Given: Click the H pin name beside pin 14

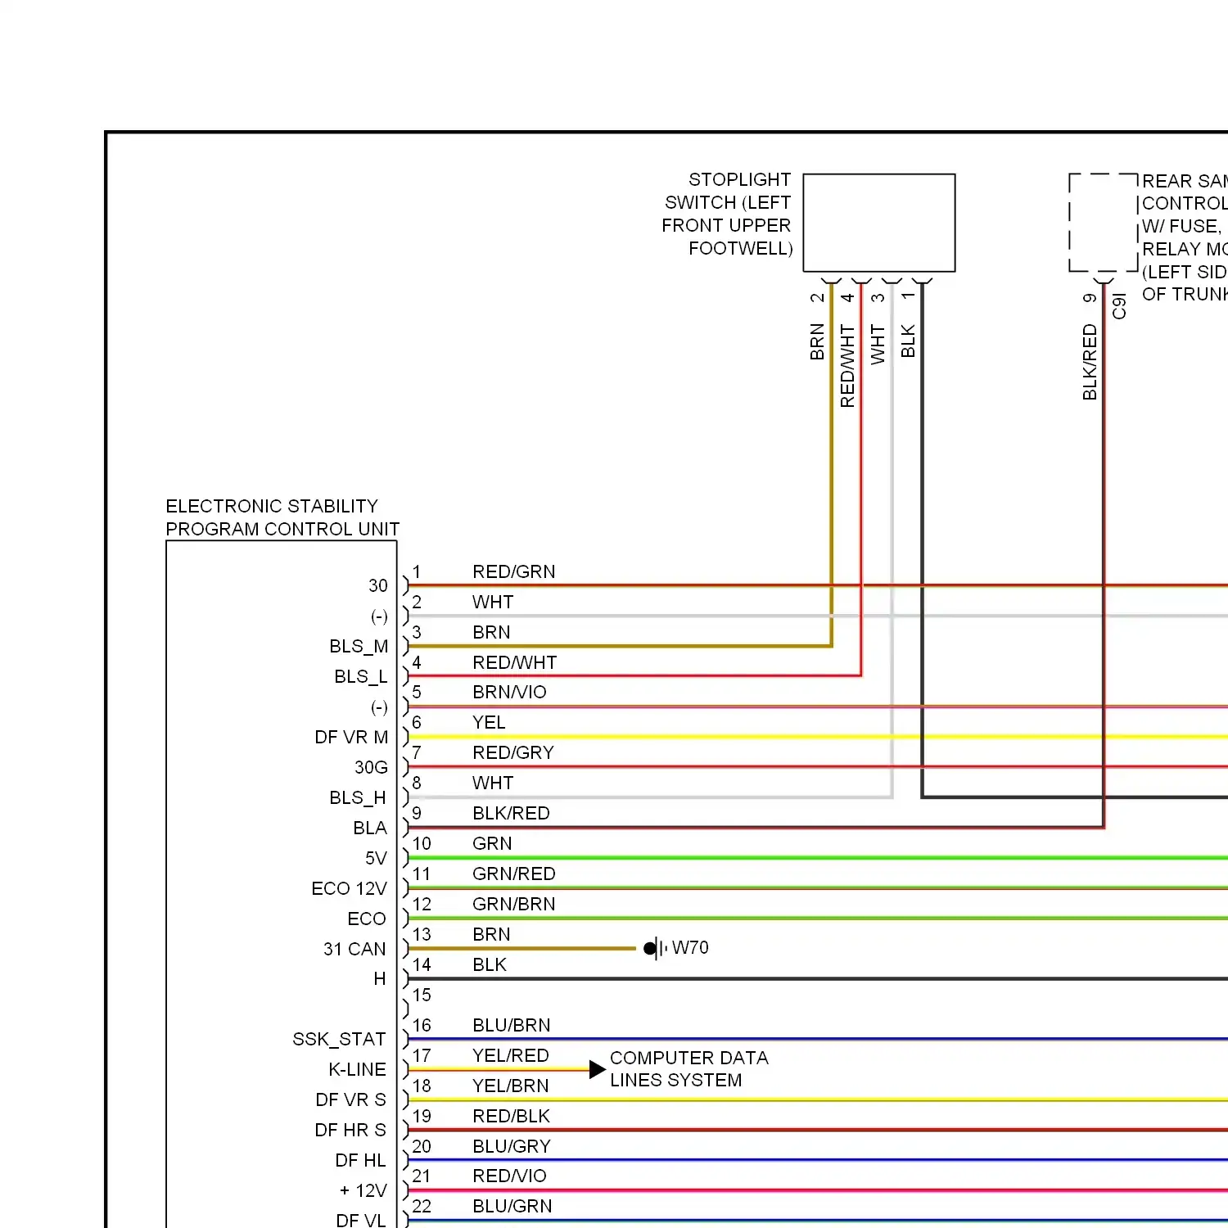Looking at the screenshot, I should click(380, 978).
